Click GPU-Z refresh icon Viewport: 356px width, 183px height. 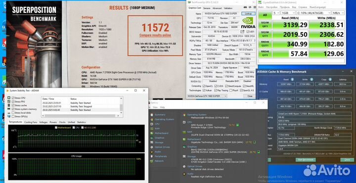click(x=250, y=8)
